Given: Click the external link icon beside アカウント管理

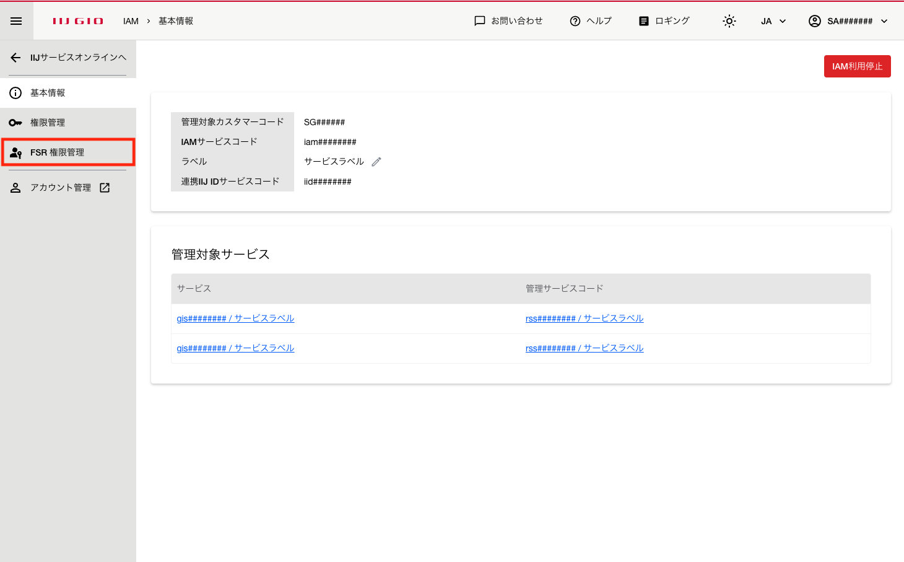Looking at the screenshot, I should [105, 188].
